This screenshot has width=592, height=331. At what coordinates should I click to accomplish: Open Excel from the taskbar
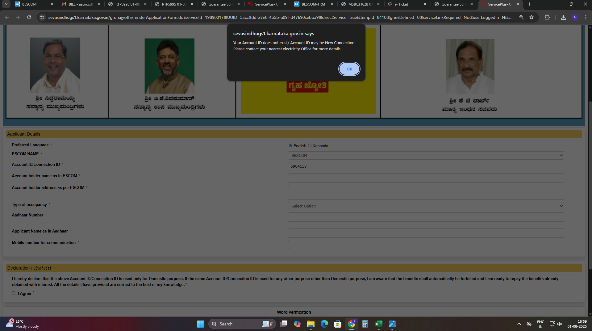click(378, 324)
